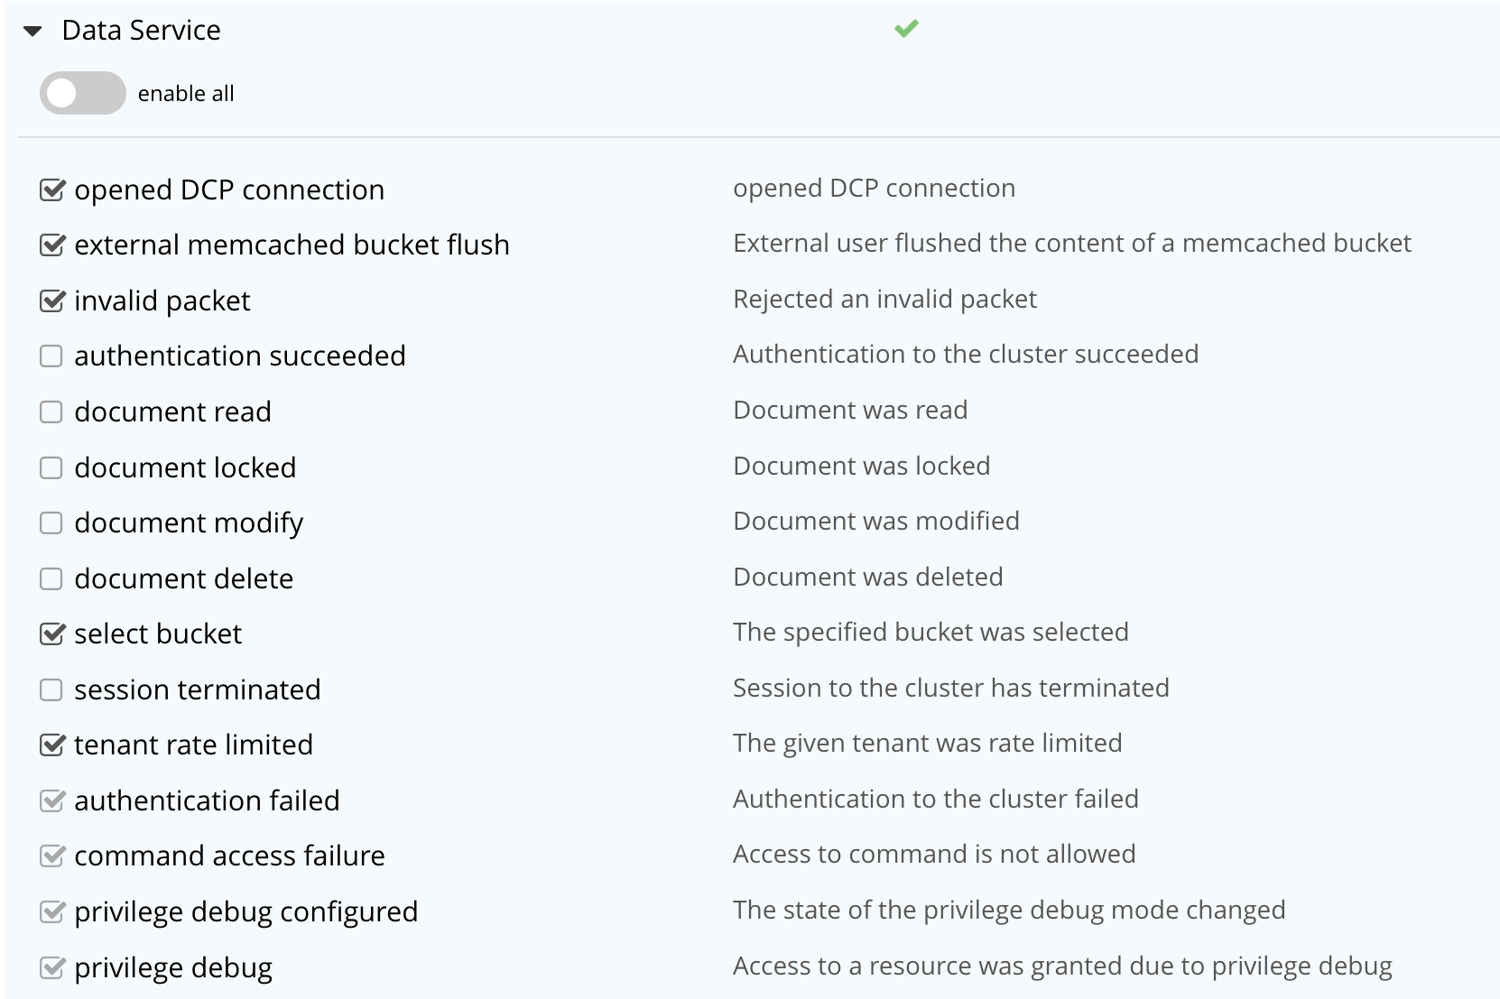Uncheck external memcached bucket flush
The height and width of the screenshot is (999, 1500).
click(x=52, y=245)
